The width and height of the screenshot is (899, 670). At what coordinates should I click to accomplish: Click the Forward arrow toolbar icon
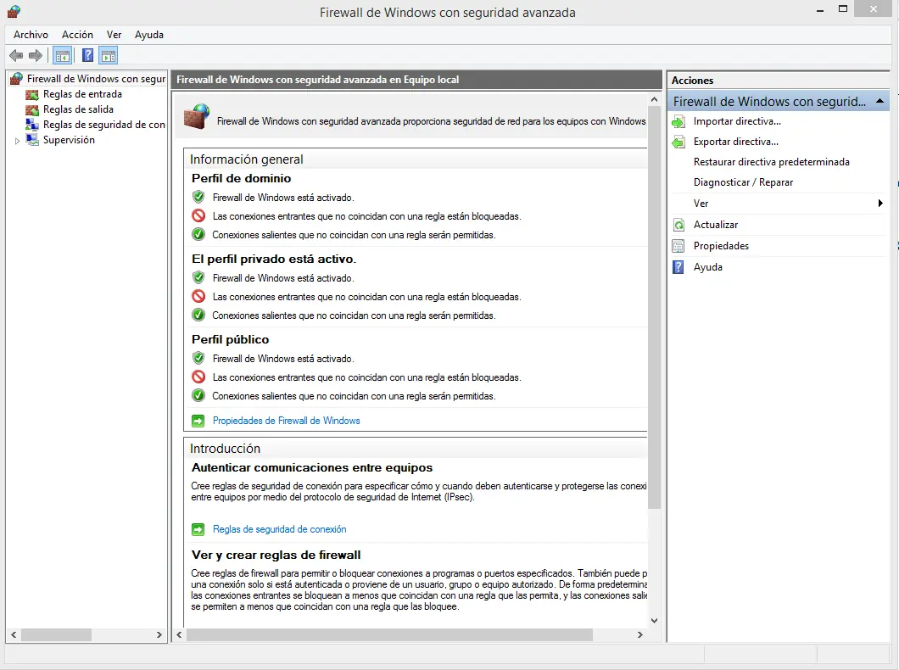click(x=36, y=56)
